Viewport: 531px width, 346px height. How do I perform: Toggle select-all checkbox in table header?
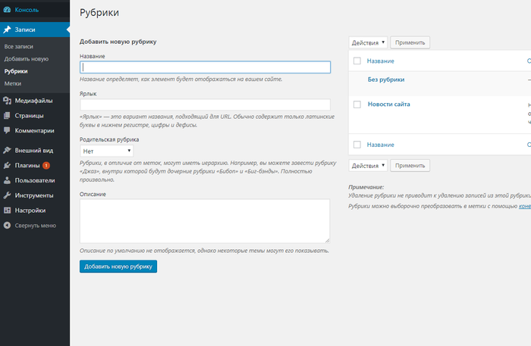click(x=357, y=61)
